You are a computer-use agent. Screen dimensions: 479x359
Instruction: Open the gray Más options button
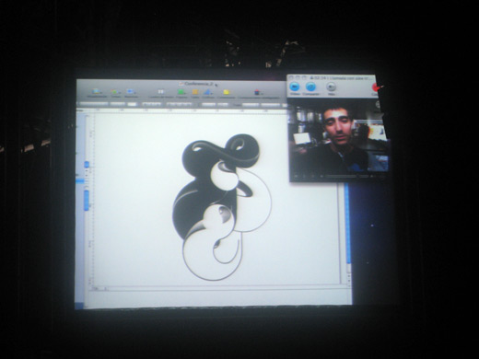coord(331,87)
